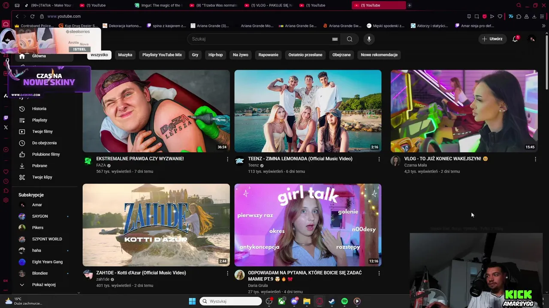Screen dimensions: 549x308
Task: Open the SAYGON subscription channel
Action: click(x=40, y=216)
